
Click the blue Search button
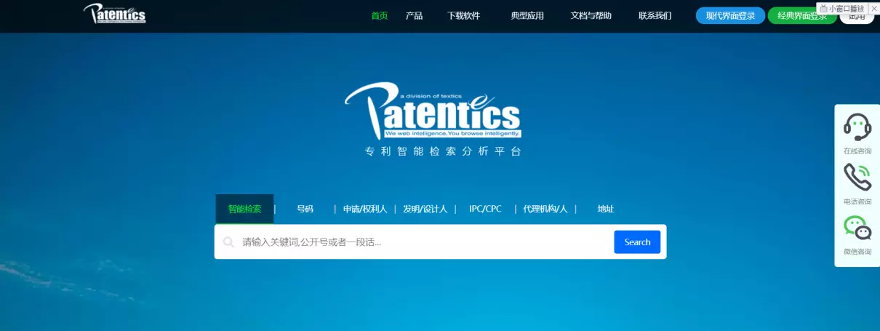[x=637, y=242]
